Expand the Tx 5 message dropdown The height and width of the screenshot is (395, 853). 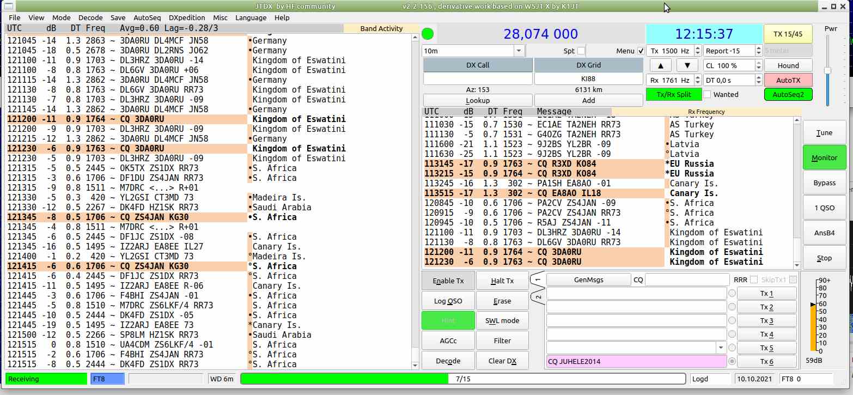click(721, 348)
